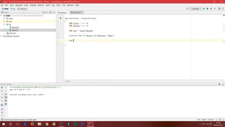Screen dimensions: 225x127
Task: Open the Run menu
Action: [53, 5]
